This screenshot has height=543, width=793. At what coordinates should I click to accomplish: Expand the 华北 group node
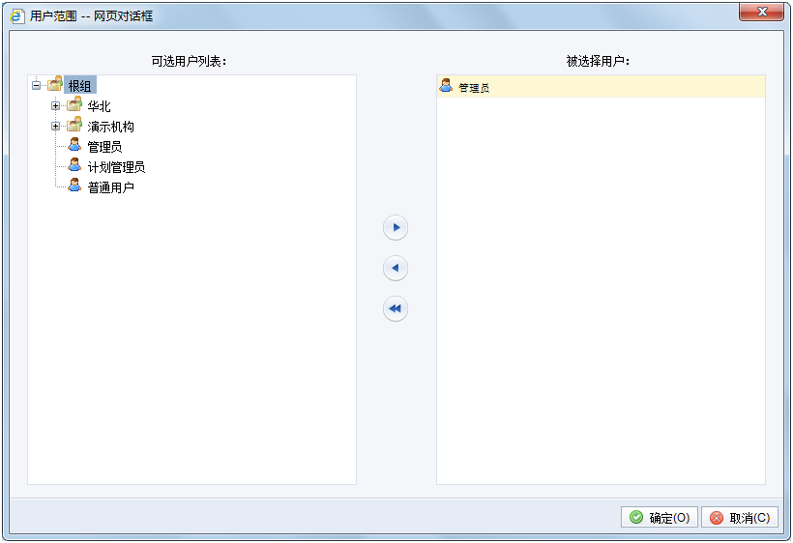(x=56, y=106)
